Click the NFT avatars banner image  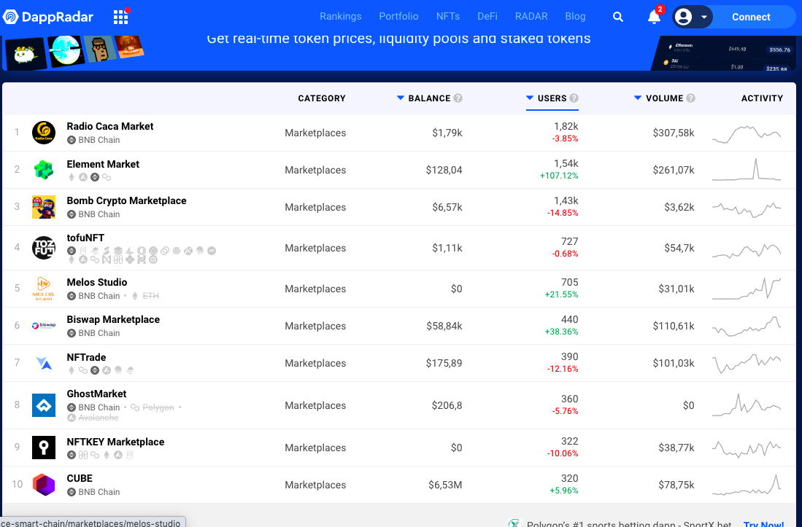point(74,52)
